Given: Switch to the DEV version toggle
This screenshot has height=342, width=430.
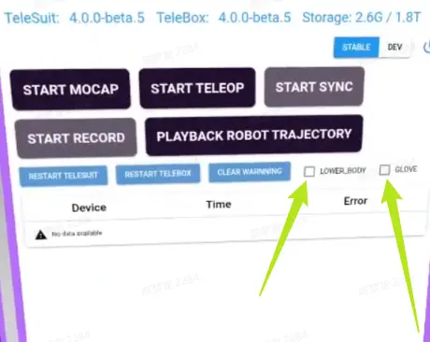Looking at the screenshot, I should (394, 48).
